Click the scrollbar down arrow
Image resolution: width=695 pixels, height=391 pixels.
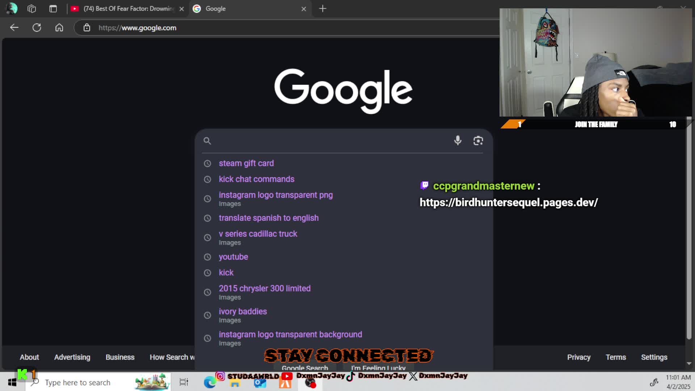point(689,363)
